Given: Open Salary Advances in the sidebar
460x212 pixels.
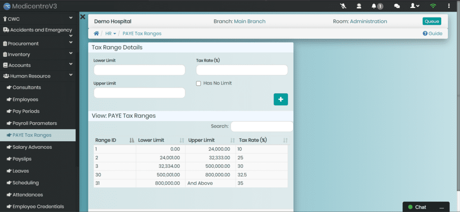Looking at the screenshot, I should pyautogui.click(x=38, y=147).
